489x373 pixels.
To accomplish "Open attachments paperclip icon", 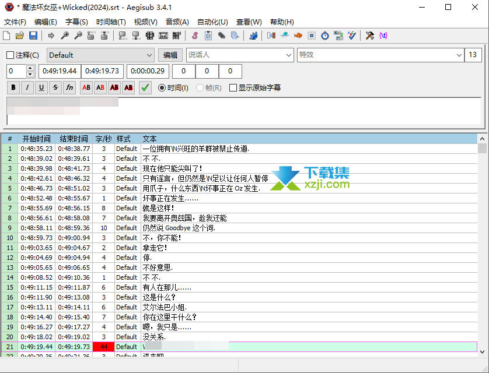I will coord(221,36).
